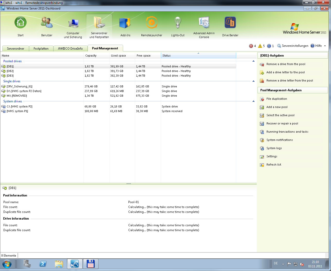Screen dimensions: 331x271
Task: Click the Hilfe question mark icon
Action: (x=312, y=46)
